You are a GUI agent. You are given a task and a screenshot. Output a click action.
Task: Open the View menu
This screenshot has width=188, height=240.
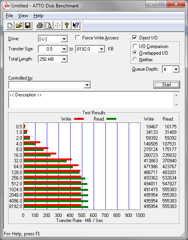[x=23, y=16]
